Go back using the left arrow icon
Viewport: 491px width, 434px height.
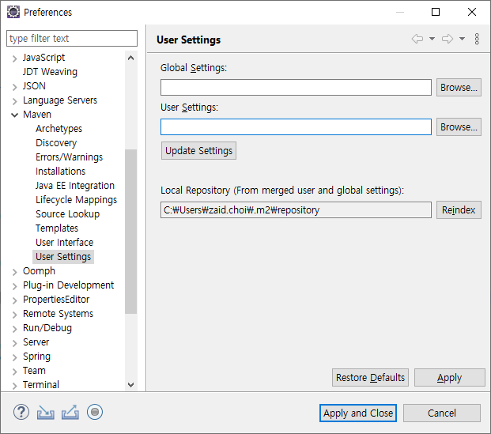pyautogui.click(x=417, y=39)
